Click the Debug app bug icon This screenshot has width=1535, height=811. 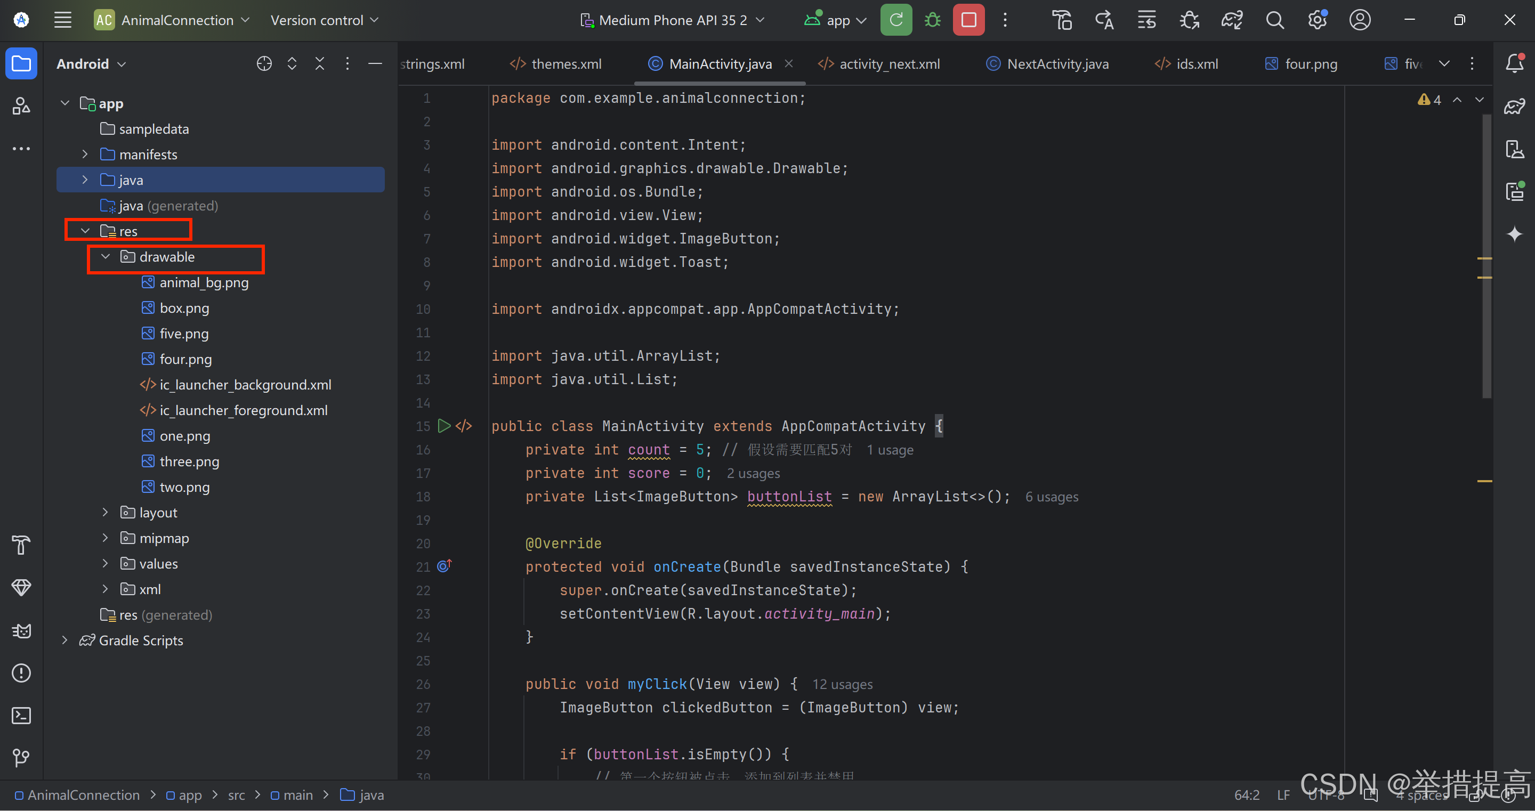pos(932,20)
